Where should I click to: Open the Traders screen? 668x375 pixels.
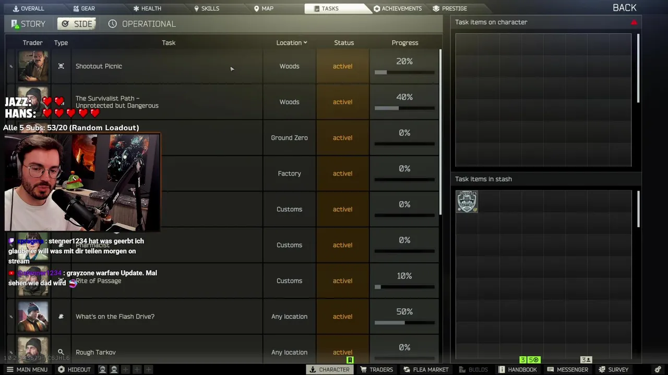tap(376, 369)
